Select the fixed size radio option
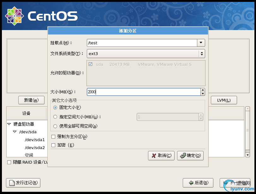This screenshot has height=194, width=256. point(55,108)
